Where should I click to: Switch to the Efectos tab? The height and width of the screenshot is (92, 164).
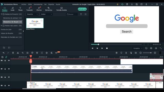pyautogui.click(x=39, y=9)
